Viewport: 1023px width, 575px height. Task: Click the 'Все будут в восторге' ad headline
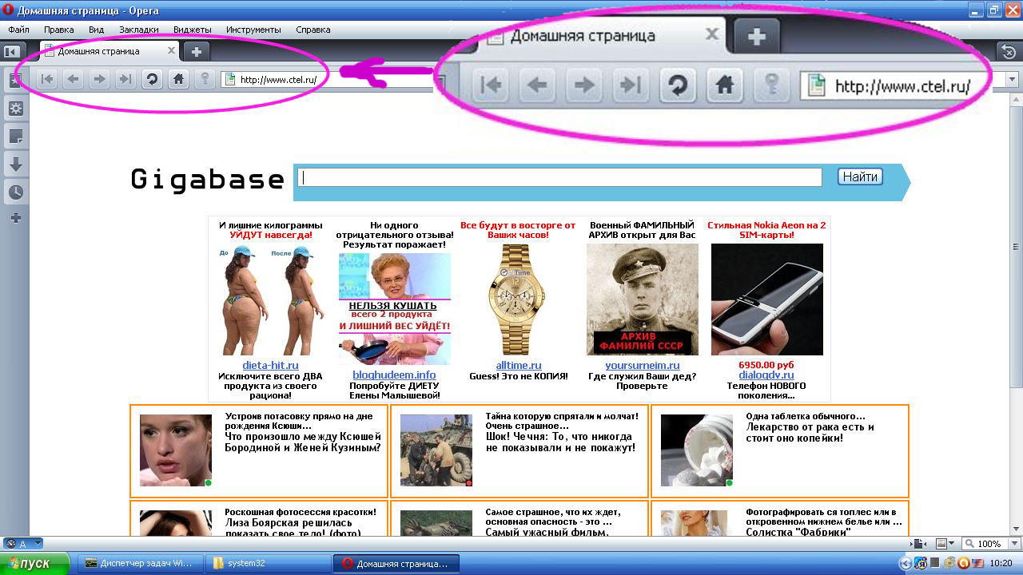[x=518, y=230]
